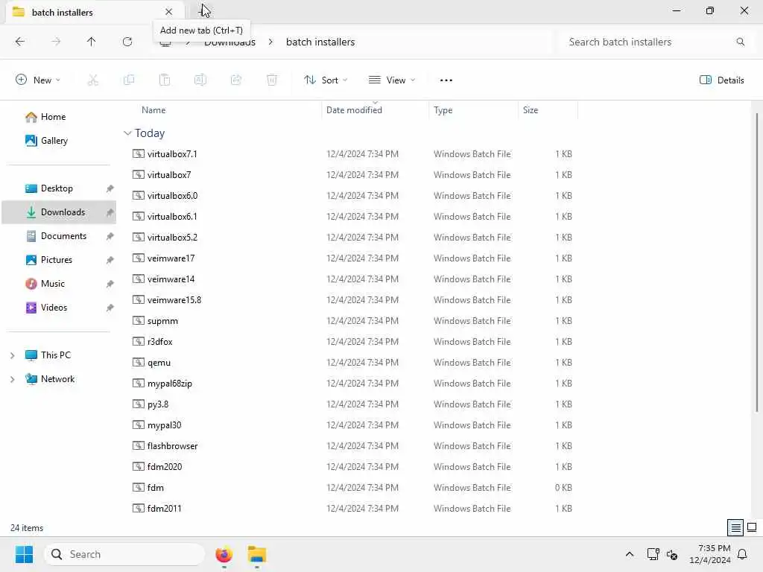Switch to details list view layout
The width and height of the screenshot is (763, 572).
[735, 528]
